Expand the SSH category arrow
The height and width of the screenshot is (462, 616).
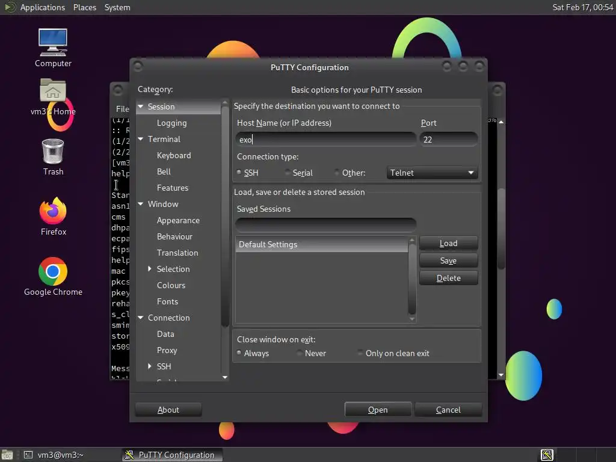(x=150, y=366)
